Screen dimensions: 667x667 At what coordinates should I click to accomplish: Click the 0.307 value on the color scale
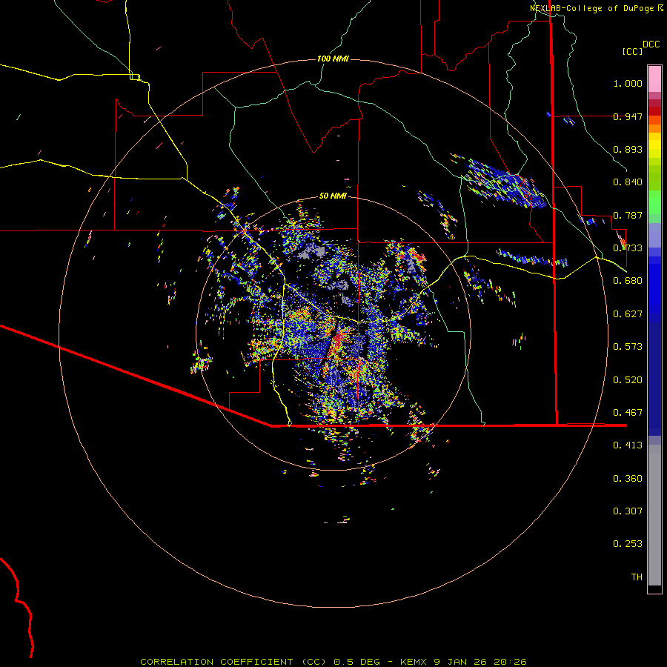click(628, 511)
